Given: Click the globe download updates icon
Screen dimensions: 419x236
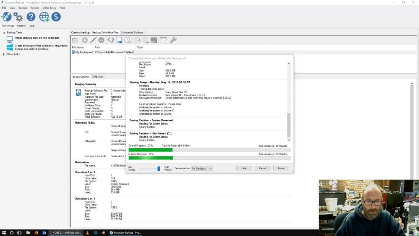Looking at the screenshot, I should [x=44, y=17].
